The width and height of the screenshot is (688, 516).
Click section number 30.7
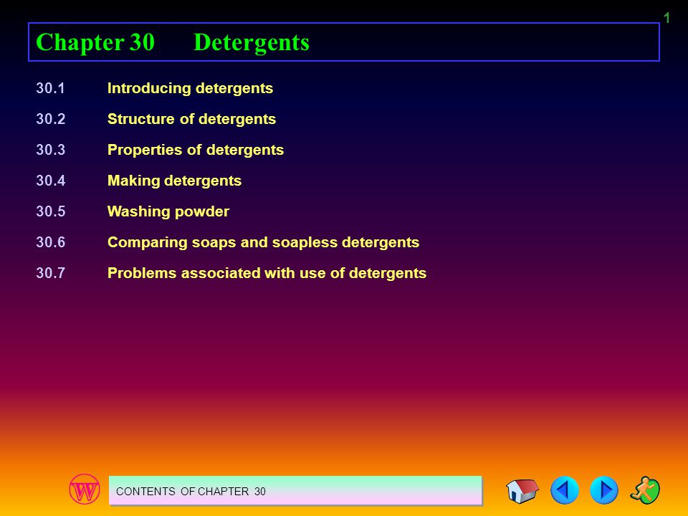click(x=50, y=273)
